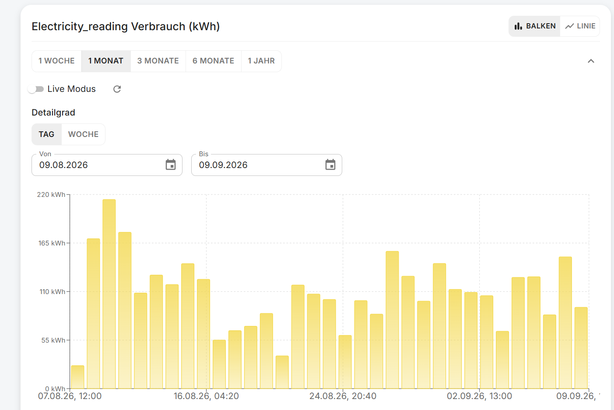Collapse the chart settings chevron
The height and width of the screenshot is (410, 614).
591,61
